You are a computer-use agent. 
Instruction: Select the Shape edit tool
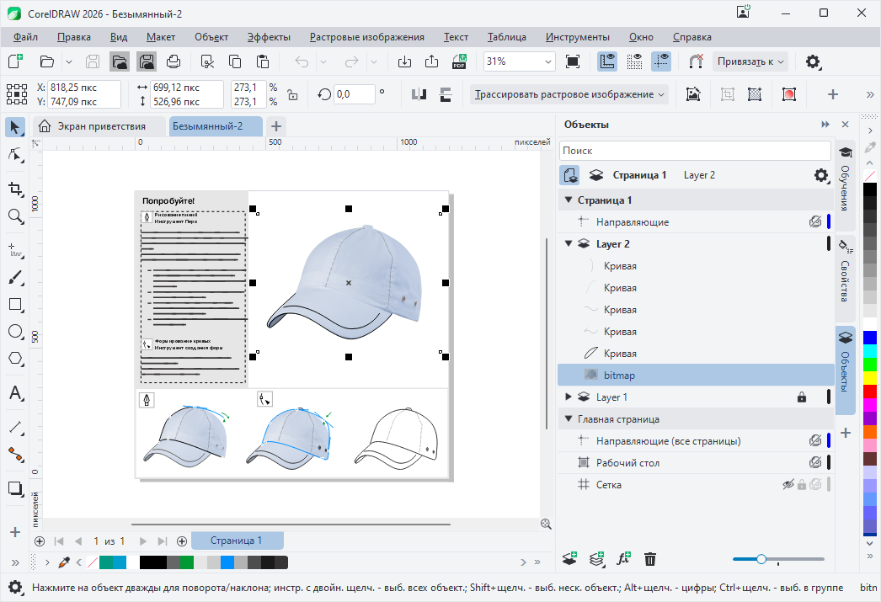point(15,154)
